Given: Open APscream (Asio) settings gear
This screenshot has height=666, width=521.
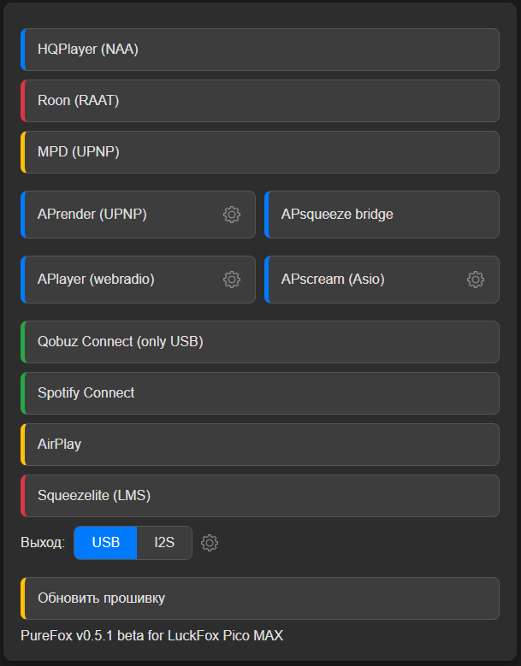Looking at the screenshot, I should tap(476, 280).
